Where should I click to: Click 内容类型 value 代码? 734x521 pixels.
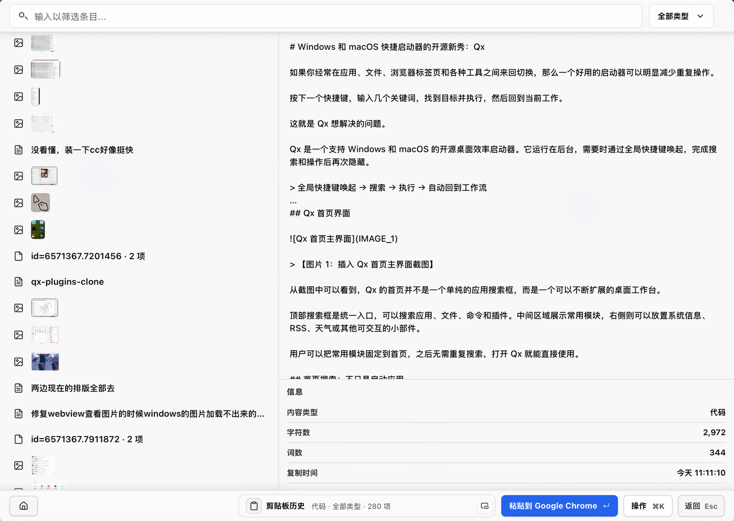[718, 412]
